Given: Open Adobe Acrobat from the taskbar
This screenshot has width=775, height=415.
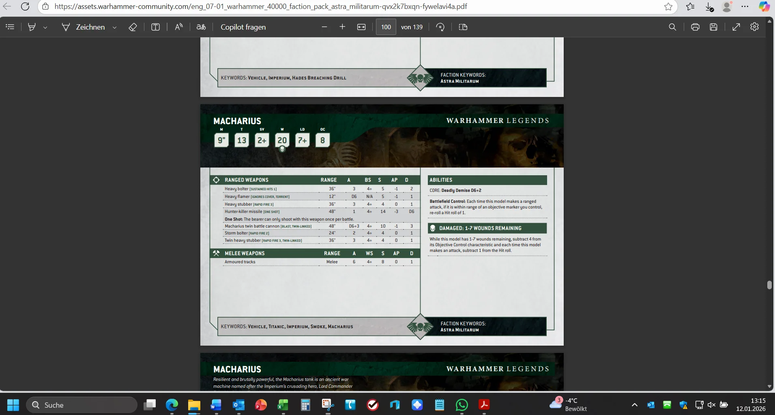Looking at the screenshot, I should 484,405.
